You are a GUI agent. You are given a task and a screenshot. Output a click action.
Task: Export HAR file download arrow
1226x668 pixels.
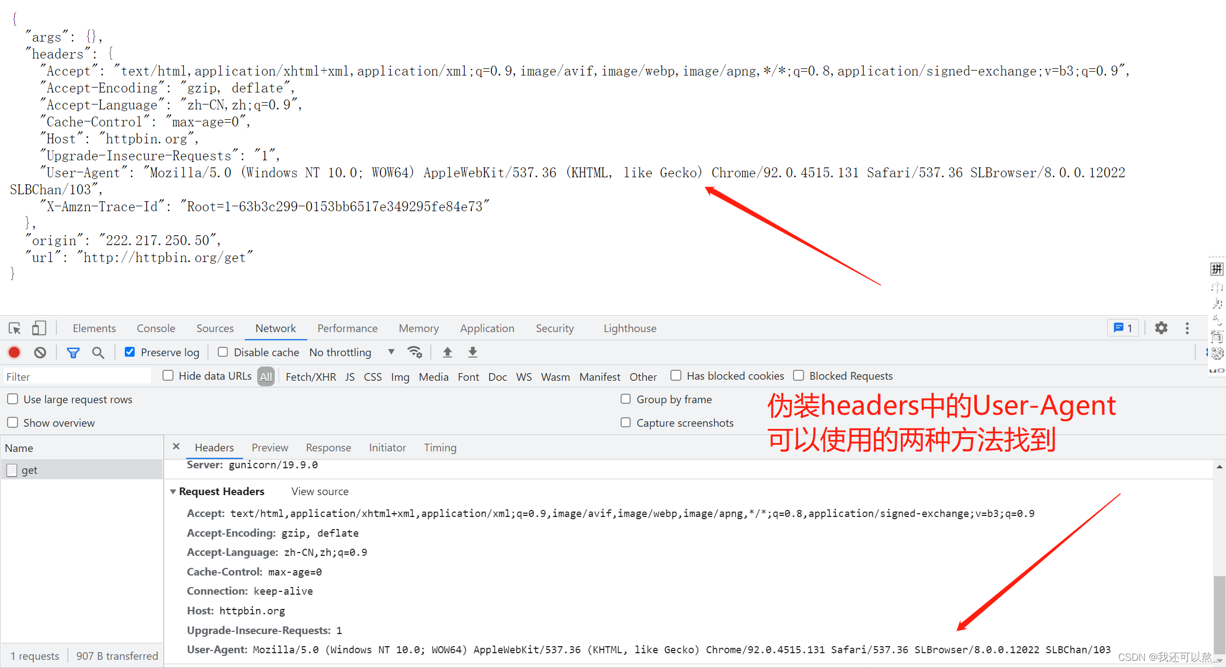[x=473, y=352]
